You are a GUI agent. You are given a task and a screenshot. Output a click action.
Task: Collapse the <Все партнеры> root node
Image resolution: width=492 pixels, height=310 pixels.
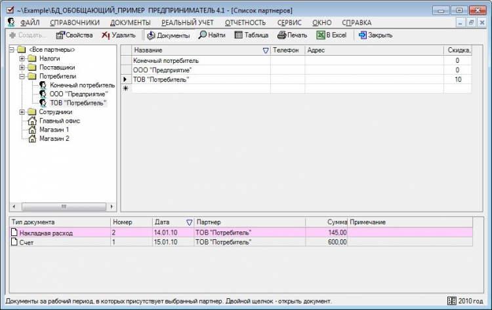point(12,50)
